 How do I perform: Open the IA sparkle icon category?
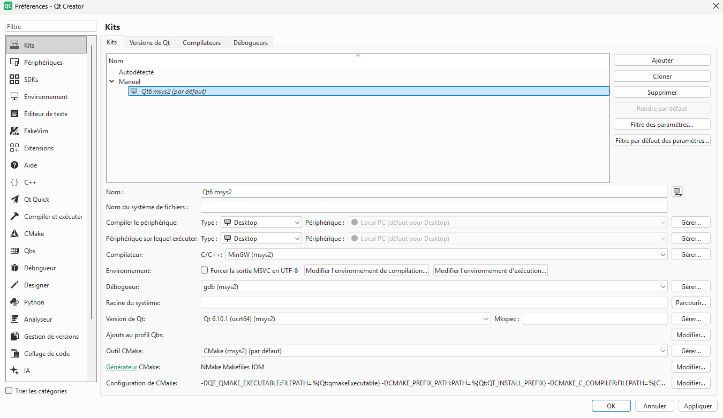tap(14, 371)
